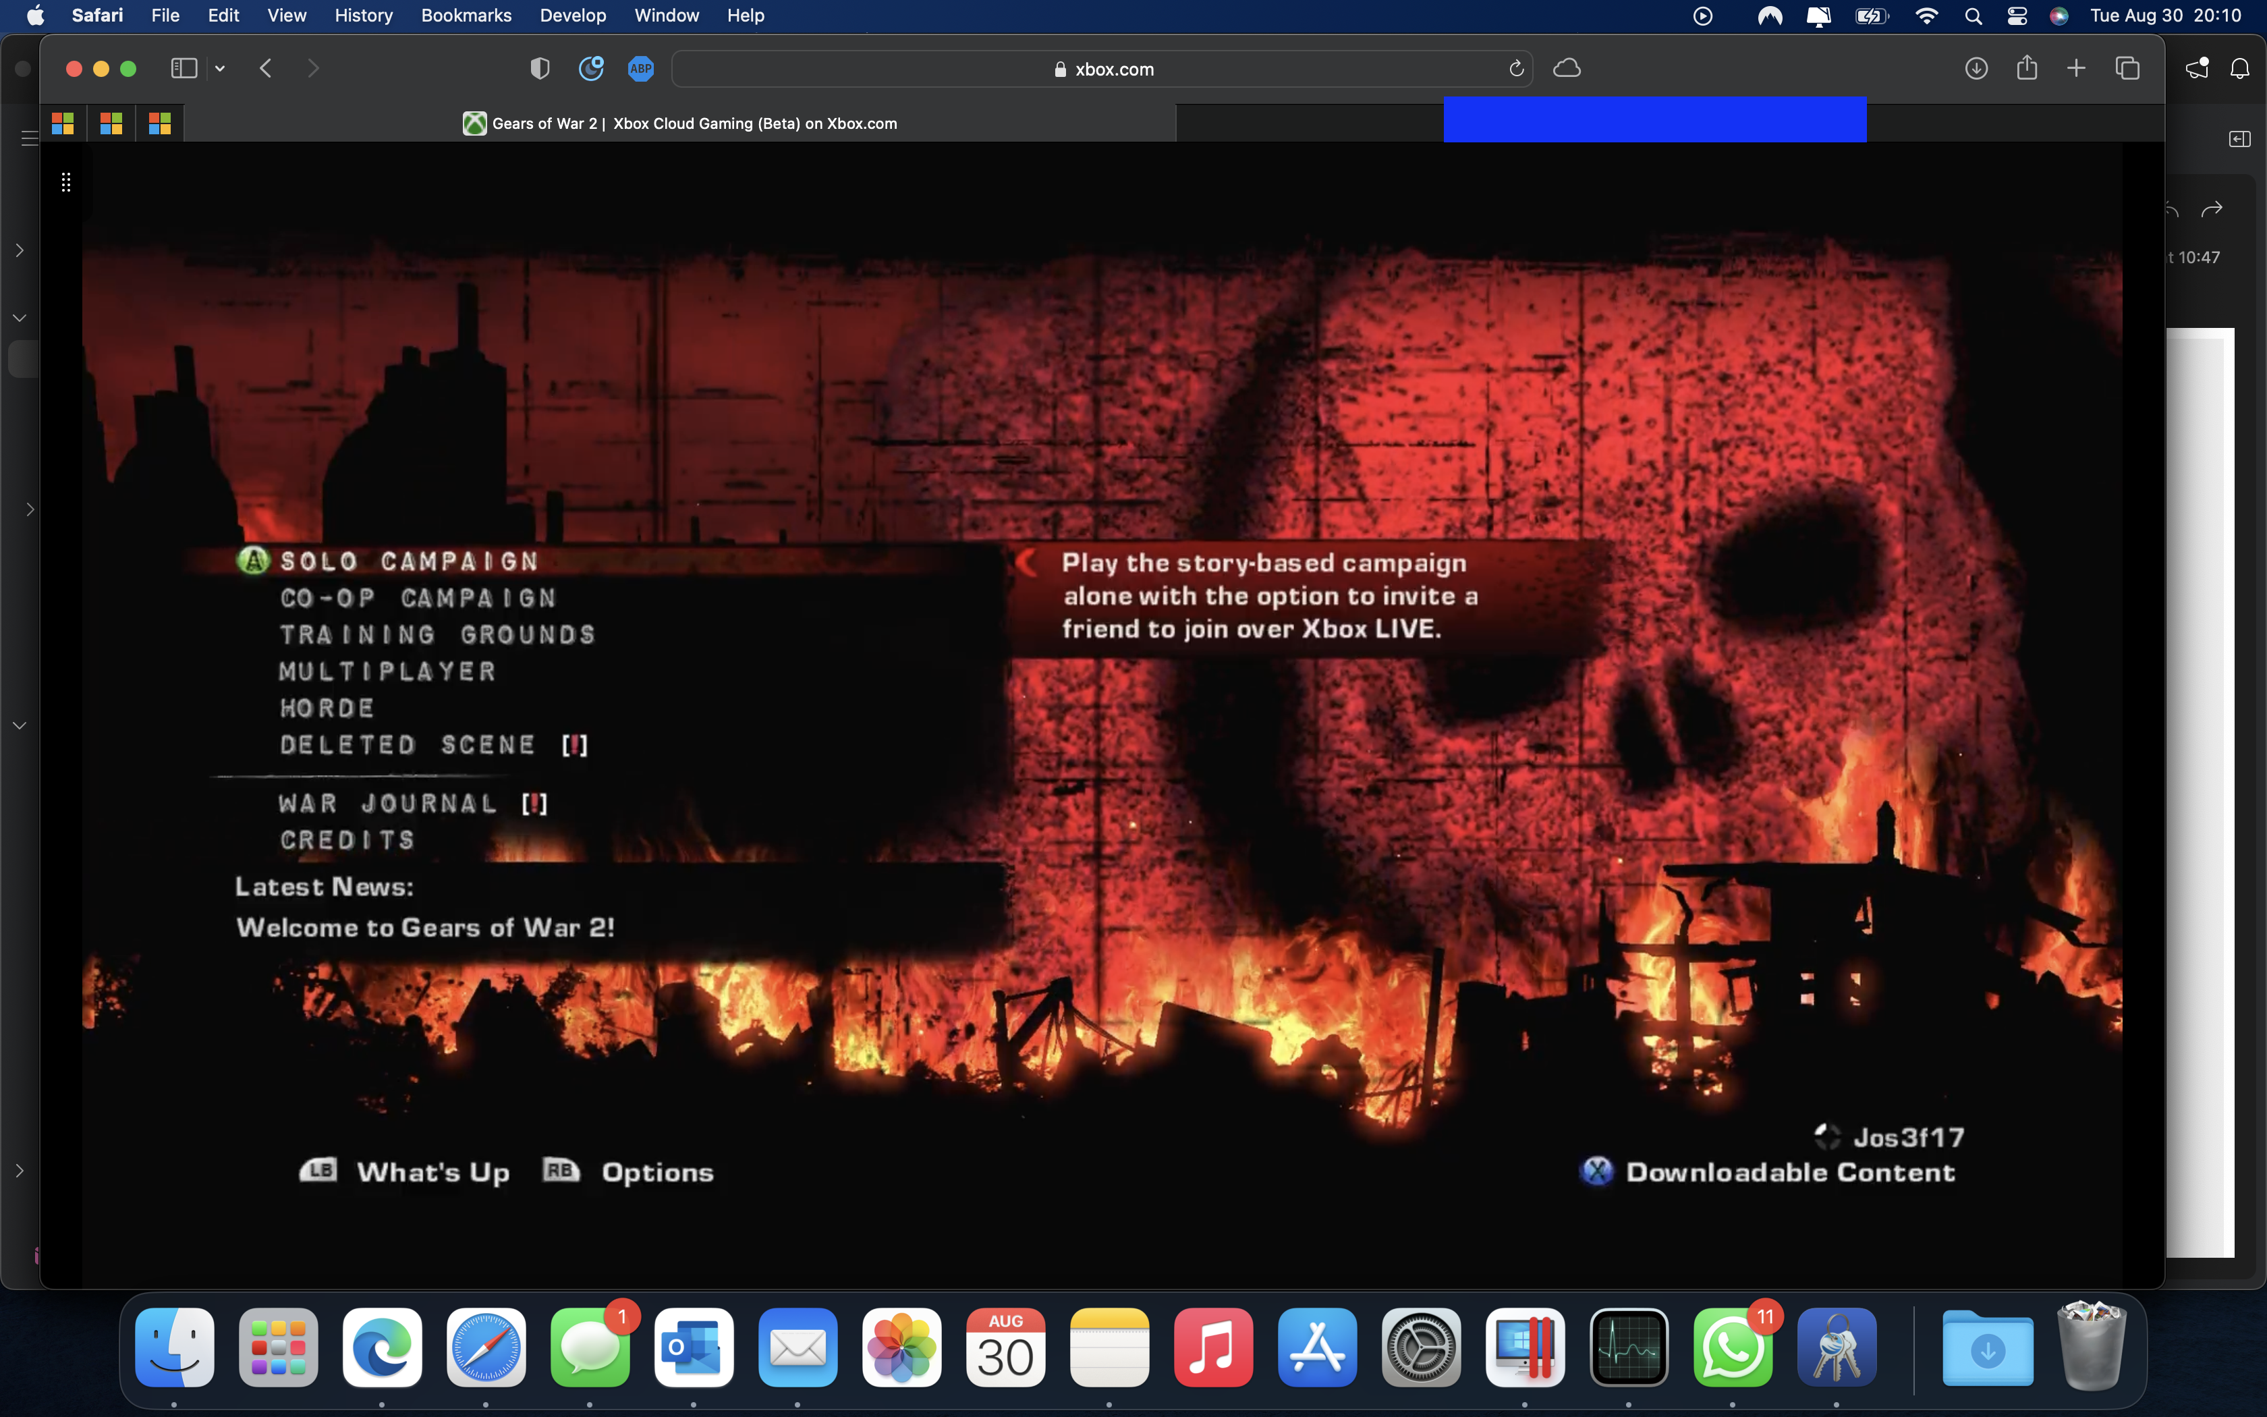Image resolution: width=2267 pixels, height=1417 pixels.
Task: Go back with the Safari back arrow
Action: (x=266, y=68)
